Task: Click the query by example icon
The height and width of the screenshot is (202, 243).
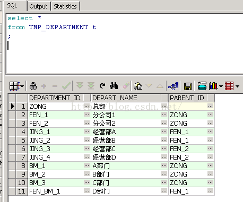Action: pyautogui.click(x=138, y=86)
